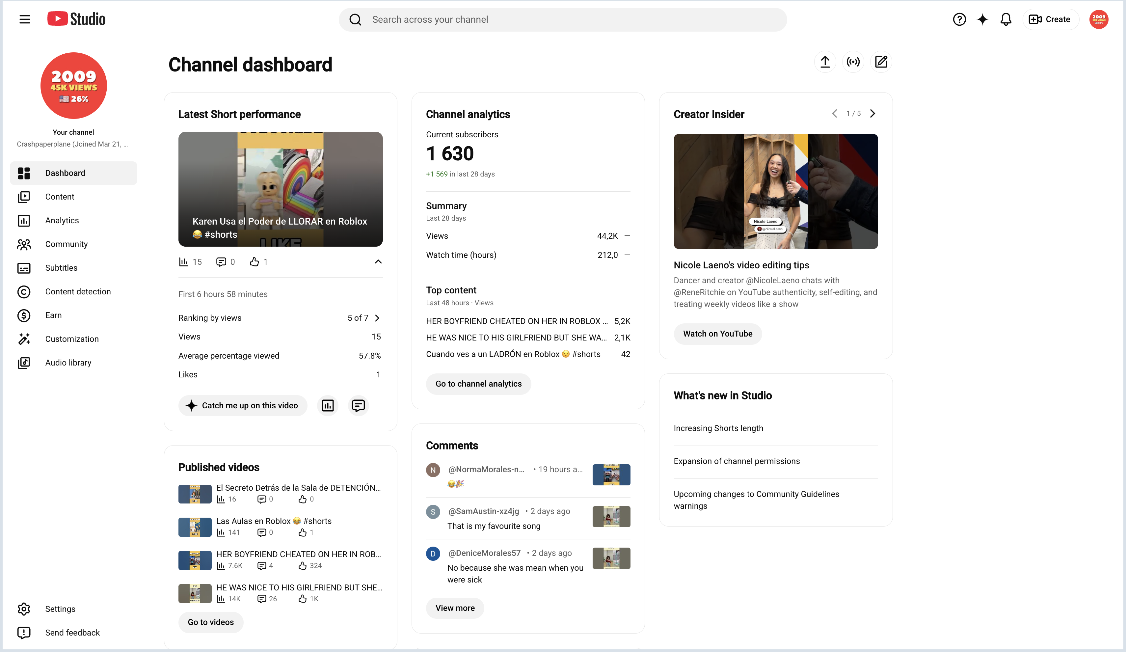This screenshot has width=1126, height=652.
Task: Open the Nicole Laeno Creator Insider thumbnail
Action: point(775,191)
